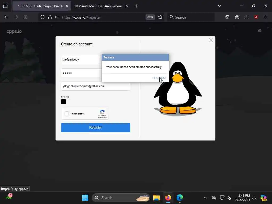Open Windows Start menu
Viewport: 272px width, 204px height.
(x=85, y=198)
